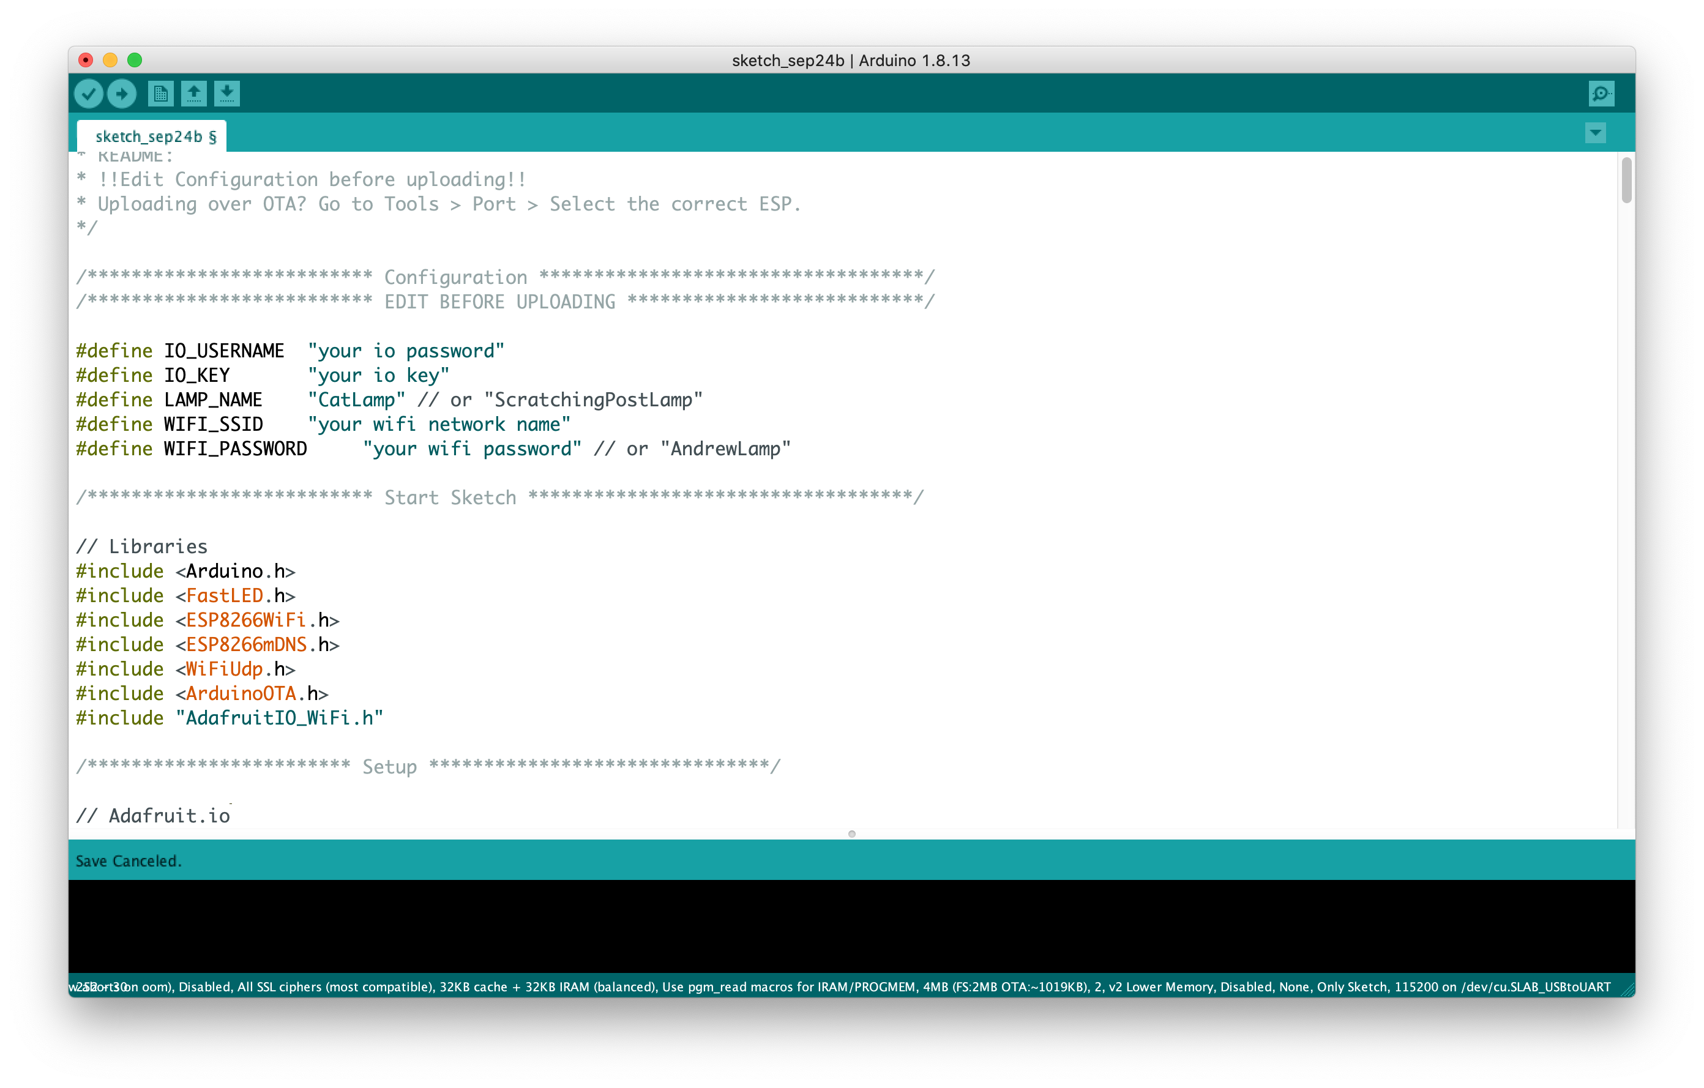Zoom the window with the green button

click(135, 61)
